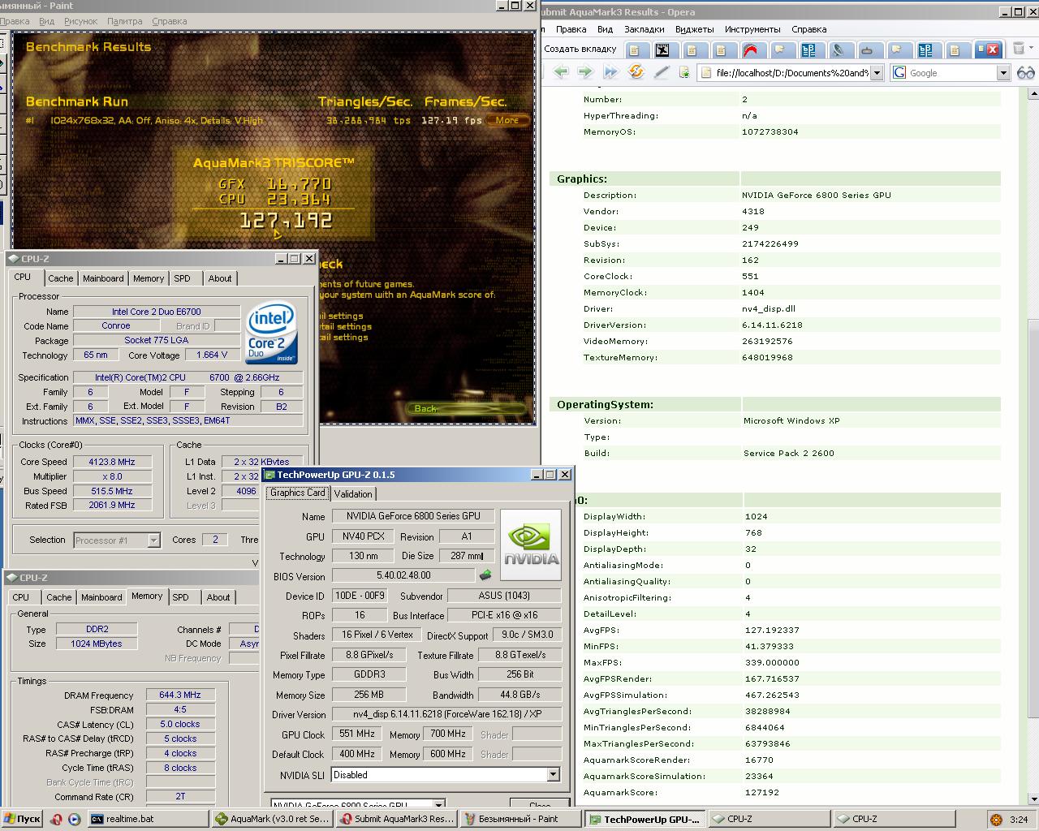1039x831 pixels.
Task: Open the Виджеты menu in Opera
Action: click(x=694, y=29)
